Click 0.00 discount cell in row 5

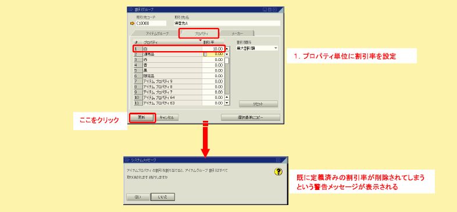[213, 70]
